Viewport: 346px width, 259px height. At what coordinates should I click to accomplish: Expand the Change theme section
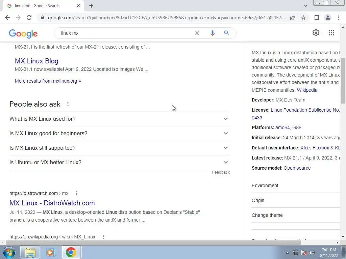pos(296,215)
